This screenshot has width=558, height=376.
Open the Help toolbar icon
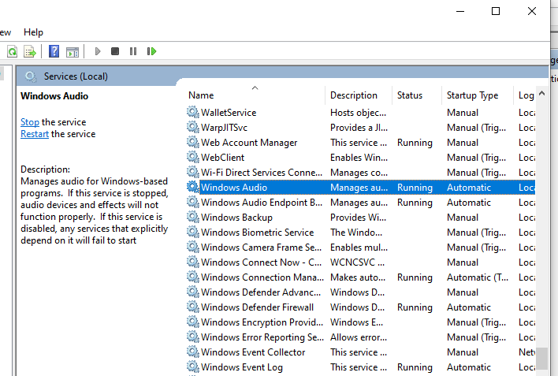tap(54, 51)
